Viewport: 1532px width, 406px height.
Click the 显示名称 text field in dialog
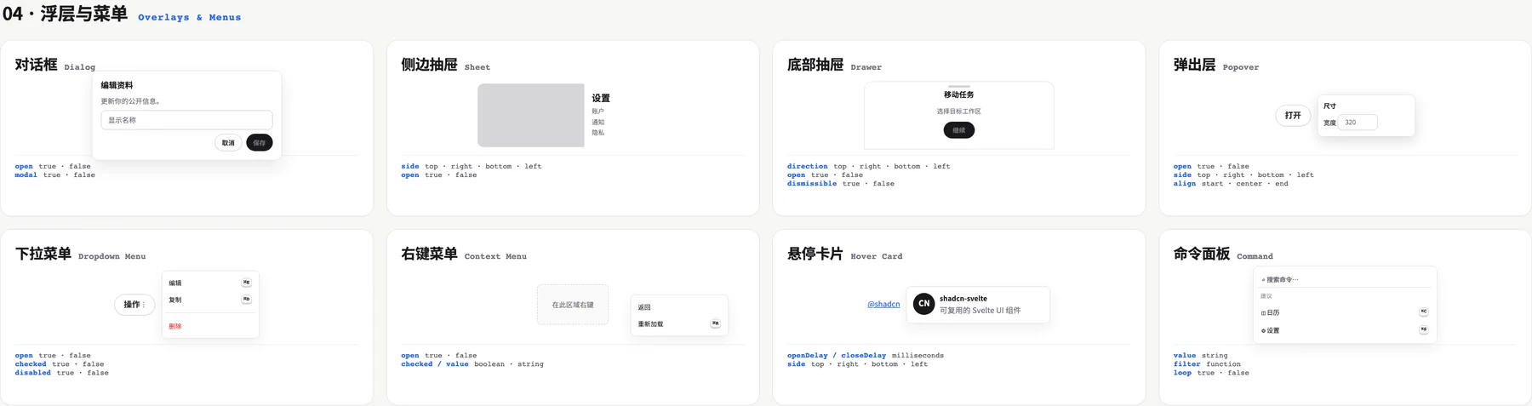[186, 120]
